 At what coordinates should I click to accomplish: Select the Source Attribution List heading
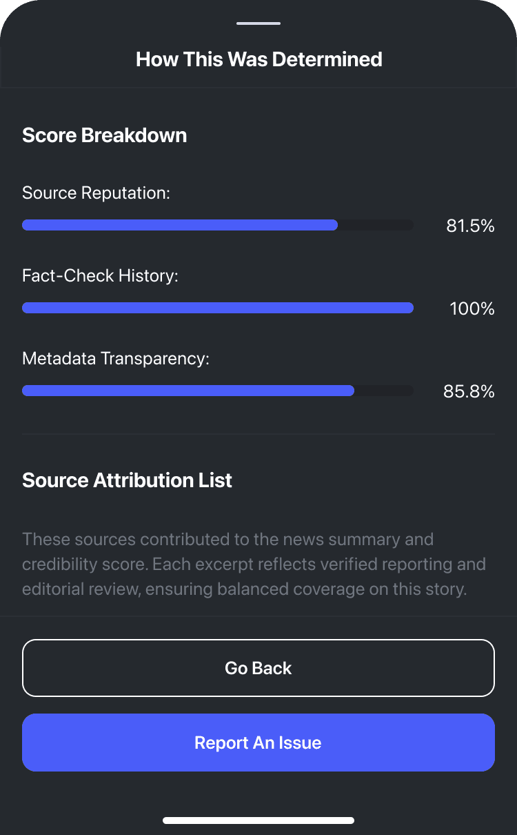127,480
